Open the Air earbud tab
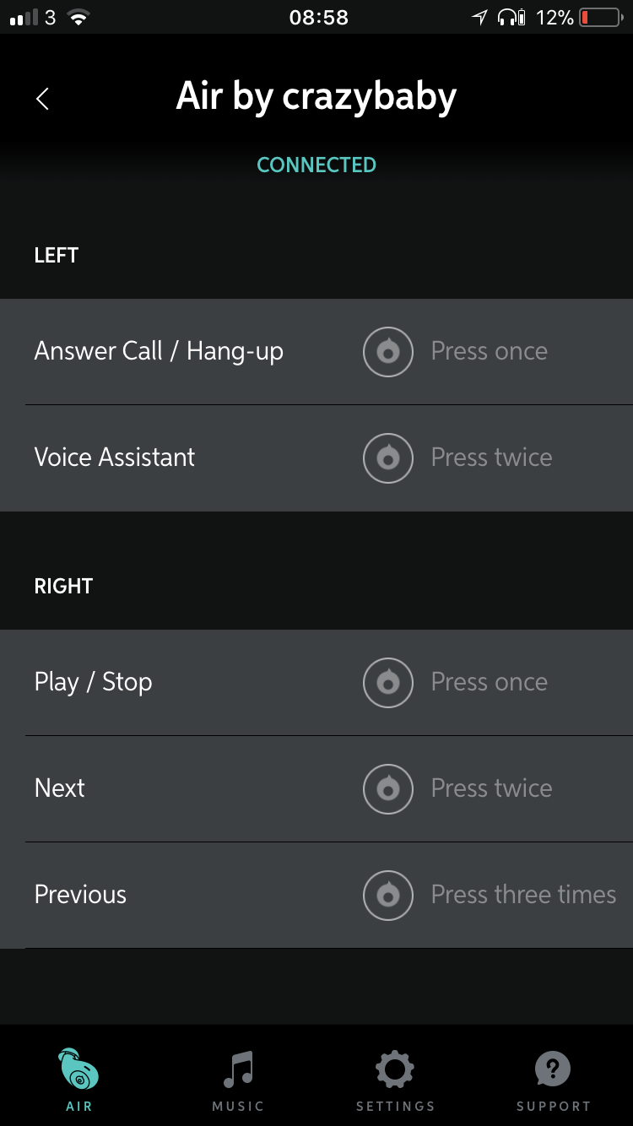This screenshot has height=1126, width=633. (79, 1079)
